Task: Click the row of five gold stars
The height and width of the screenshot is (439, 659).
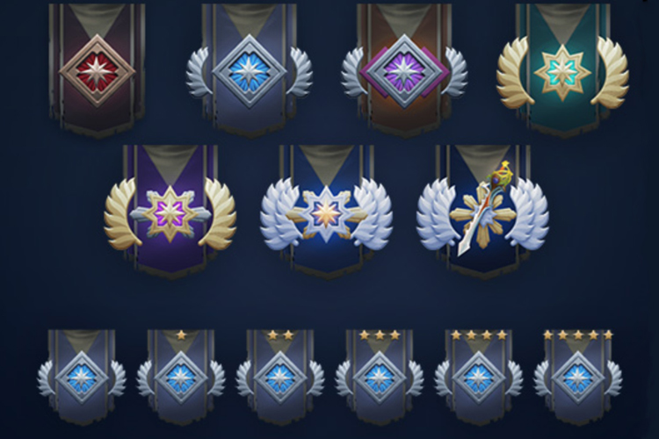Action: tap(578, 335)
